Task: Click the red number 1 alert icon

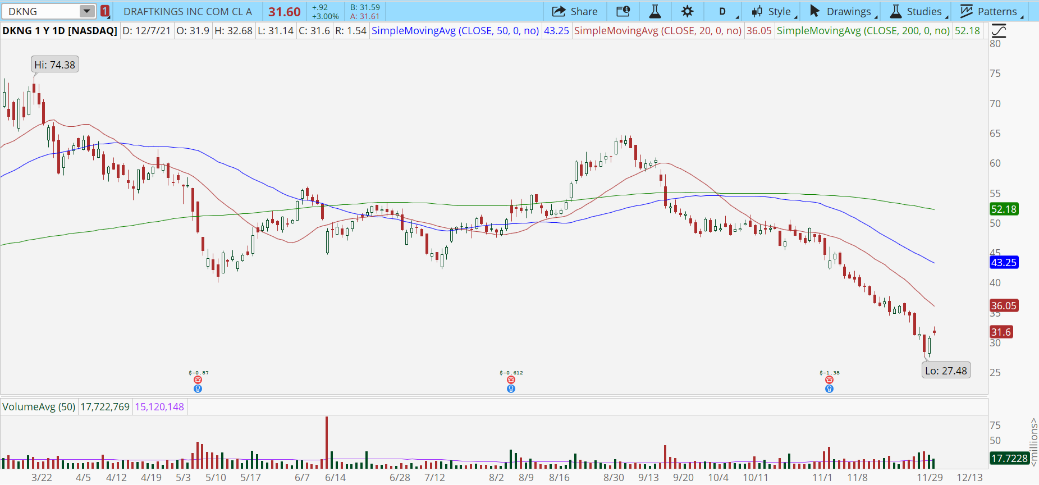Action: coord(105,11)
